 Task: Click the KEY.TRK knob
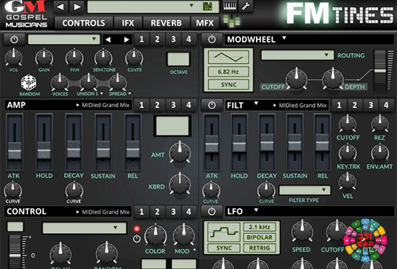[347, 152]
